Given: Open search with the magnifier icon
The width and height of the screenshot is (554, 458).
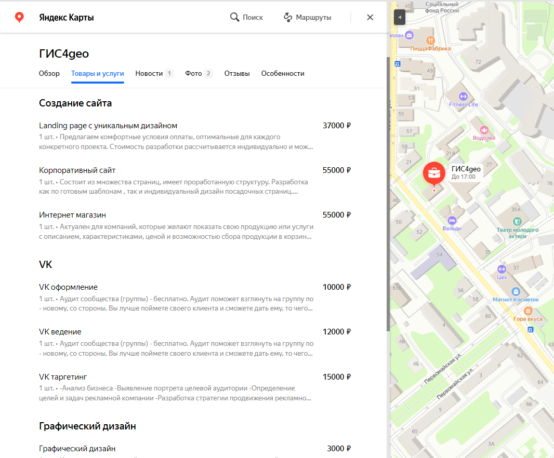Looking at the screenshot, I should pyautogui.click(x=235, y=17).
